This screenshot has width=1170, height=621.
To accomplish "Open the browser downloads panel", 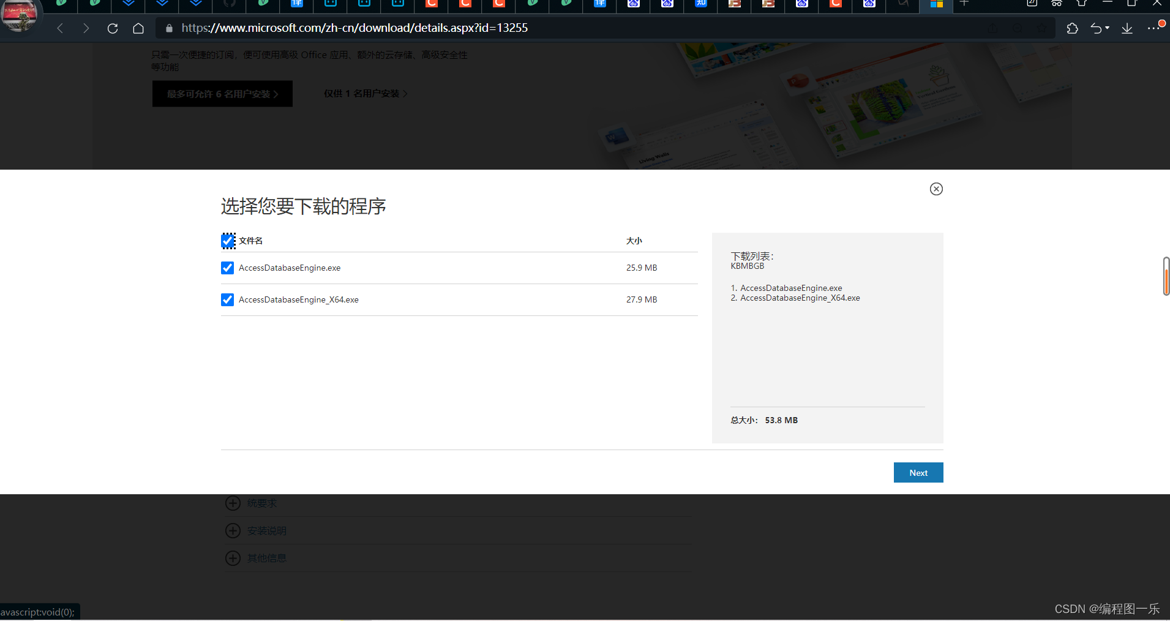I will 1127,28.
